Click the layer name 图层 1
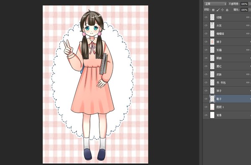Image resolution: width=251 pixels, height=165 pixels. pyautogui.click(x=220, y=107)
